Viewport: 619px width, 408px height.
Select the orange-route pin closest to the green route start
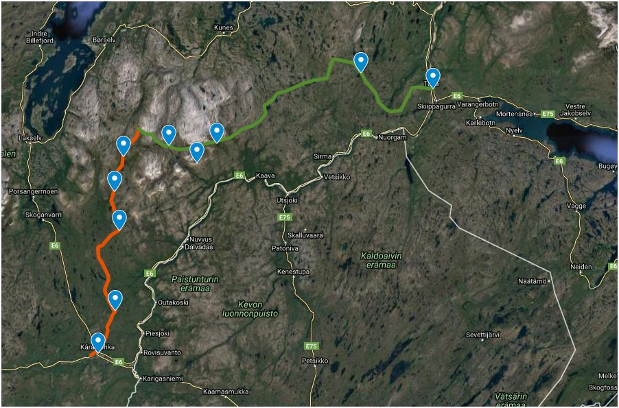[124, 145]
